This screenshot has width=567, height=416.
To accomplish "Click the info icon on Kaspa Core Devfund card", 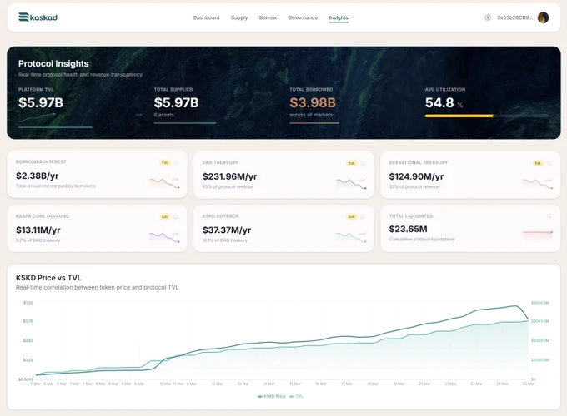I will [176, 217].
